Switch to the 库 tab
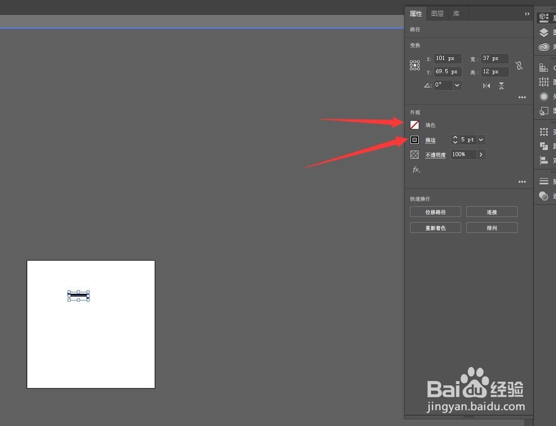This screenshot has width=556, height=426. point(456,13)
